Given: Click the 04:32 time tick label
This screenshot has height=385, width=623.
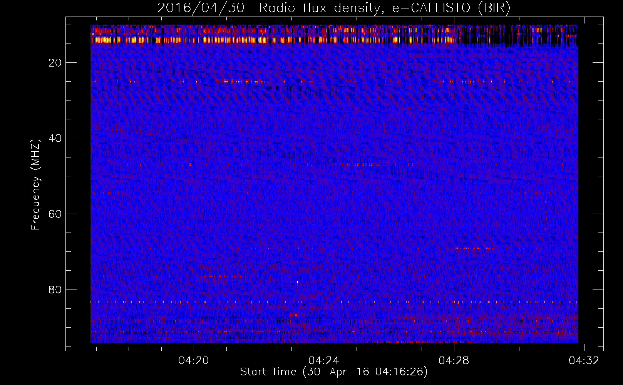Looking at the screenshot, I should point(584,361).
